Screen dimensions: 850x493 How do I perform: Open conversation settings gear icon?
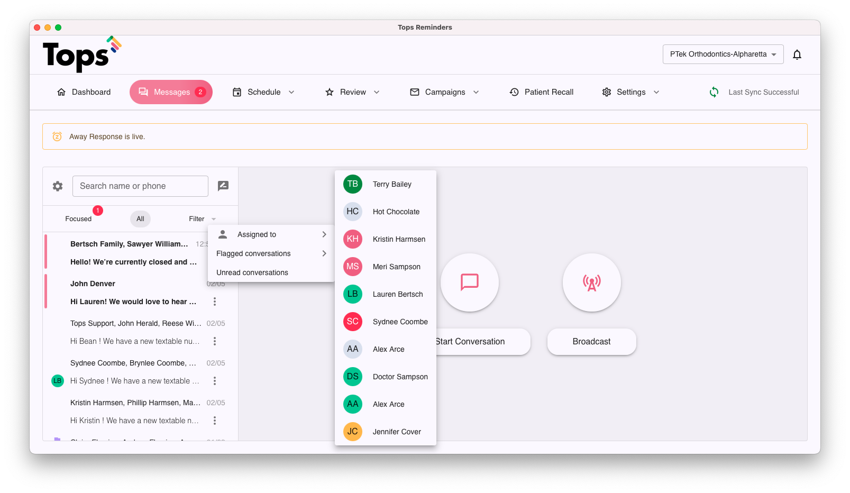(x=58, y=186)
